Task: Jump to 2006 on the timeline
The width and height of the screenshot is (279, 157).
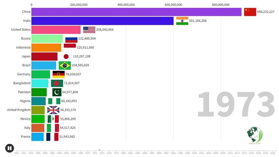Action: tap(216, 153)
